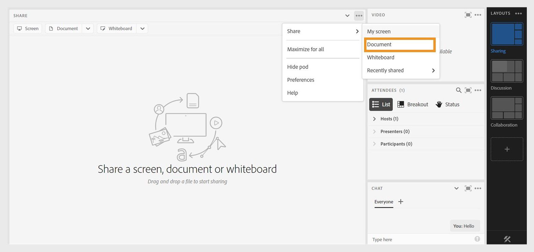This screenshot has height=252, width=534.
Task: Click the plus to add a chat tab
Action: tap(400, 202)
